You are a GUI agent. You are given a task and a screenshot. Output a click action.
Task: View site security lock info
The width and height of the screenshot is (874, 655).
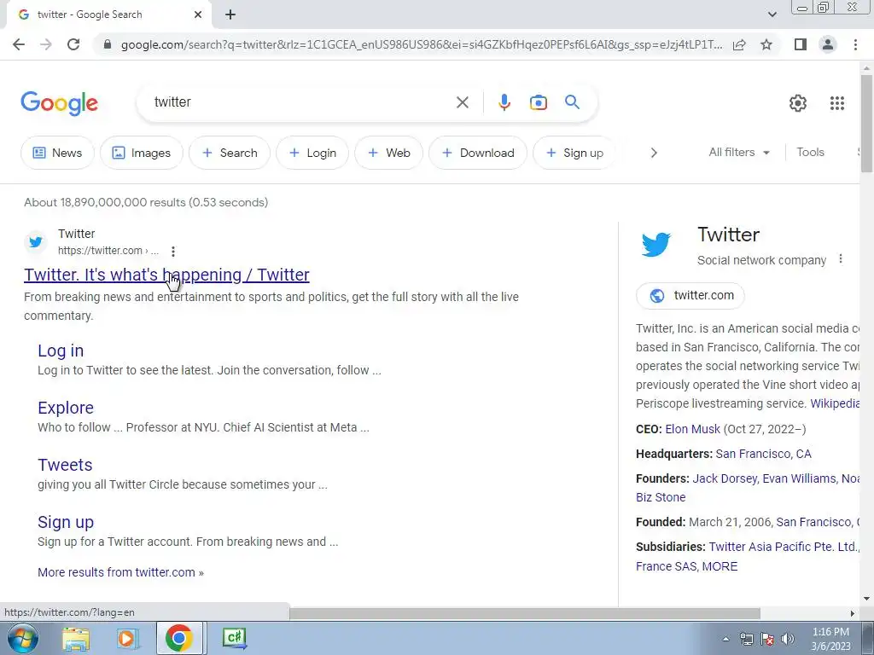(108, 44)
